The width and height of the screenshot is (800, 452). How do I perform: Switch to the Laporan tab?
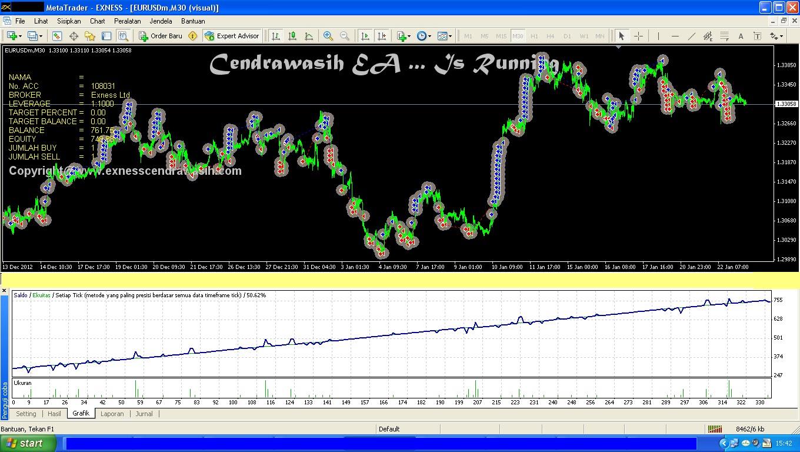(112, 414)
